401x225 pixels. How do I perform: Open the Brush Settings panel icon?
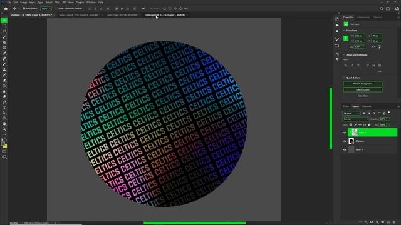coord(337,39)
